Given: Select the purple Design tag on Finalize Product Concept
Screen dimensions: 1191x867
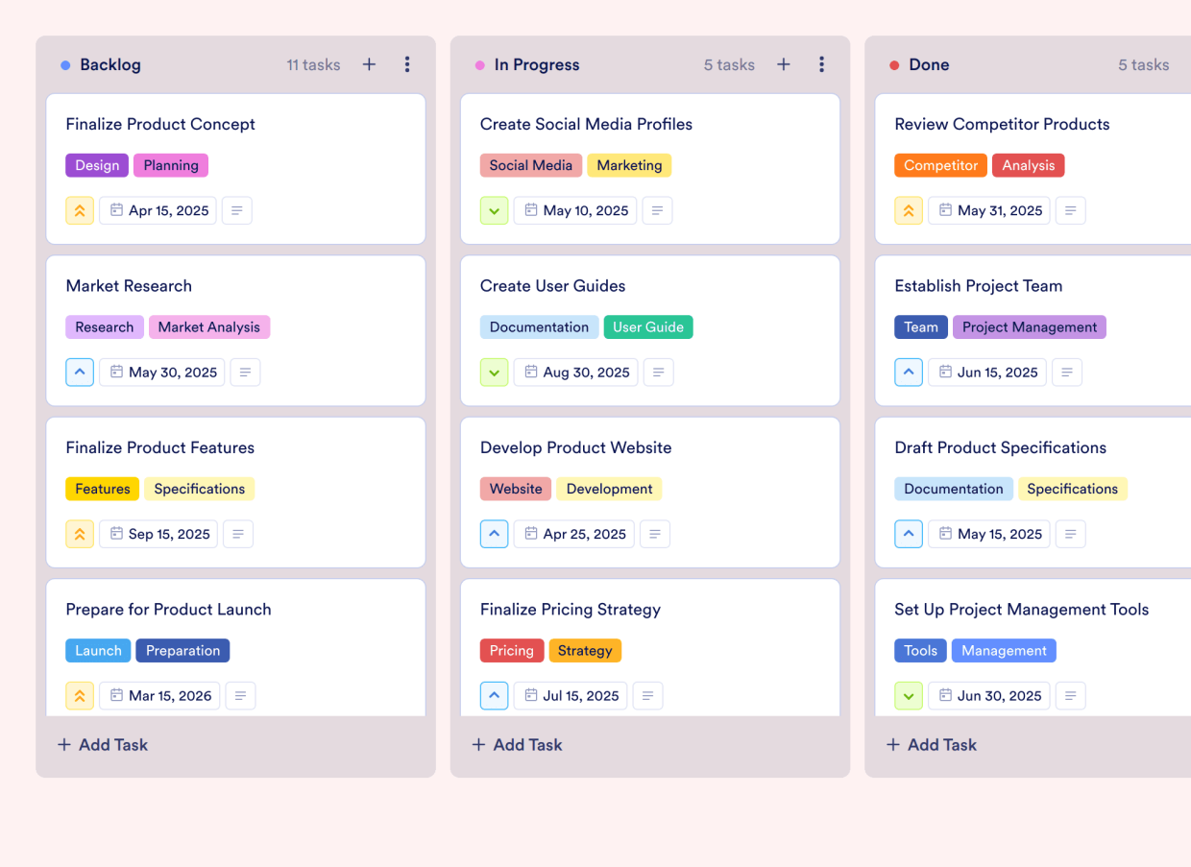Looking at the screenshot, I should [x=96, y=165].
